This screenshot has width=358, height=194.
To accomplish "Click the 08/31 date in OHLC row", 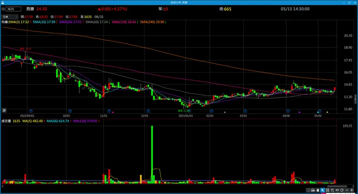I will click(99, 16).
